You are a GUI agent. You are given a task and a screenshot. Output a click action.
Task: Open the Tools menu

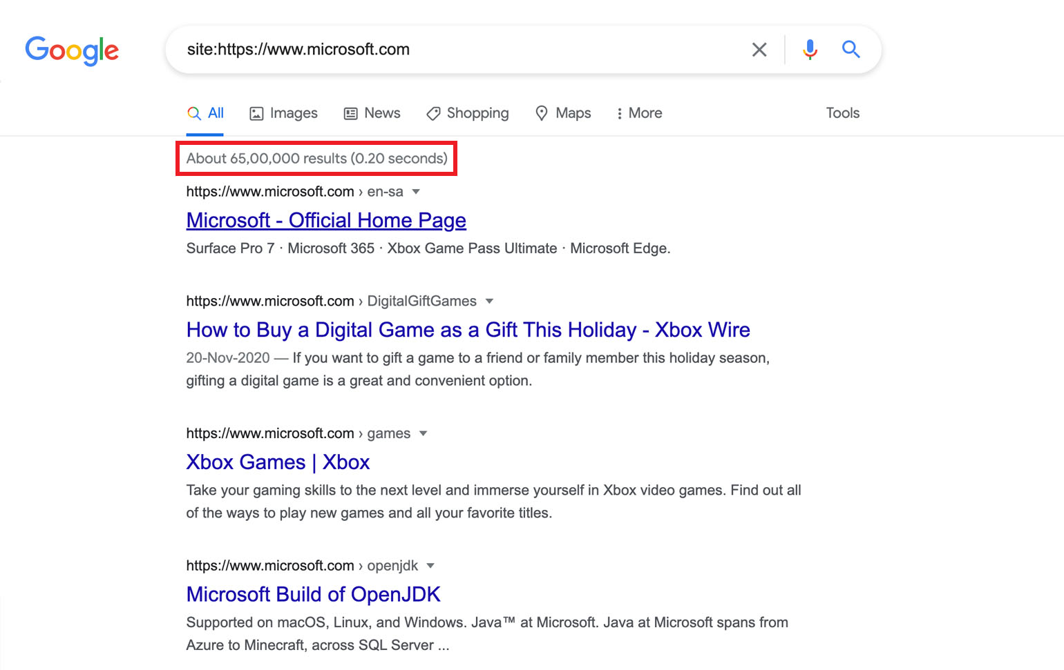pyautogui.click(x=842, y=112)
